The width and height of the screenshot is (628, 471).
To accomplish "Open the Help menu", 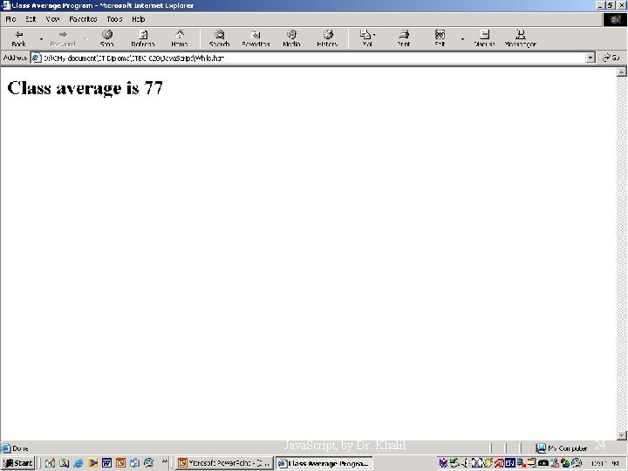I will point(138,19).
